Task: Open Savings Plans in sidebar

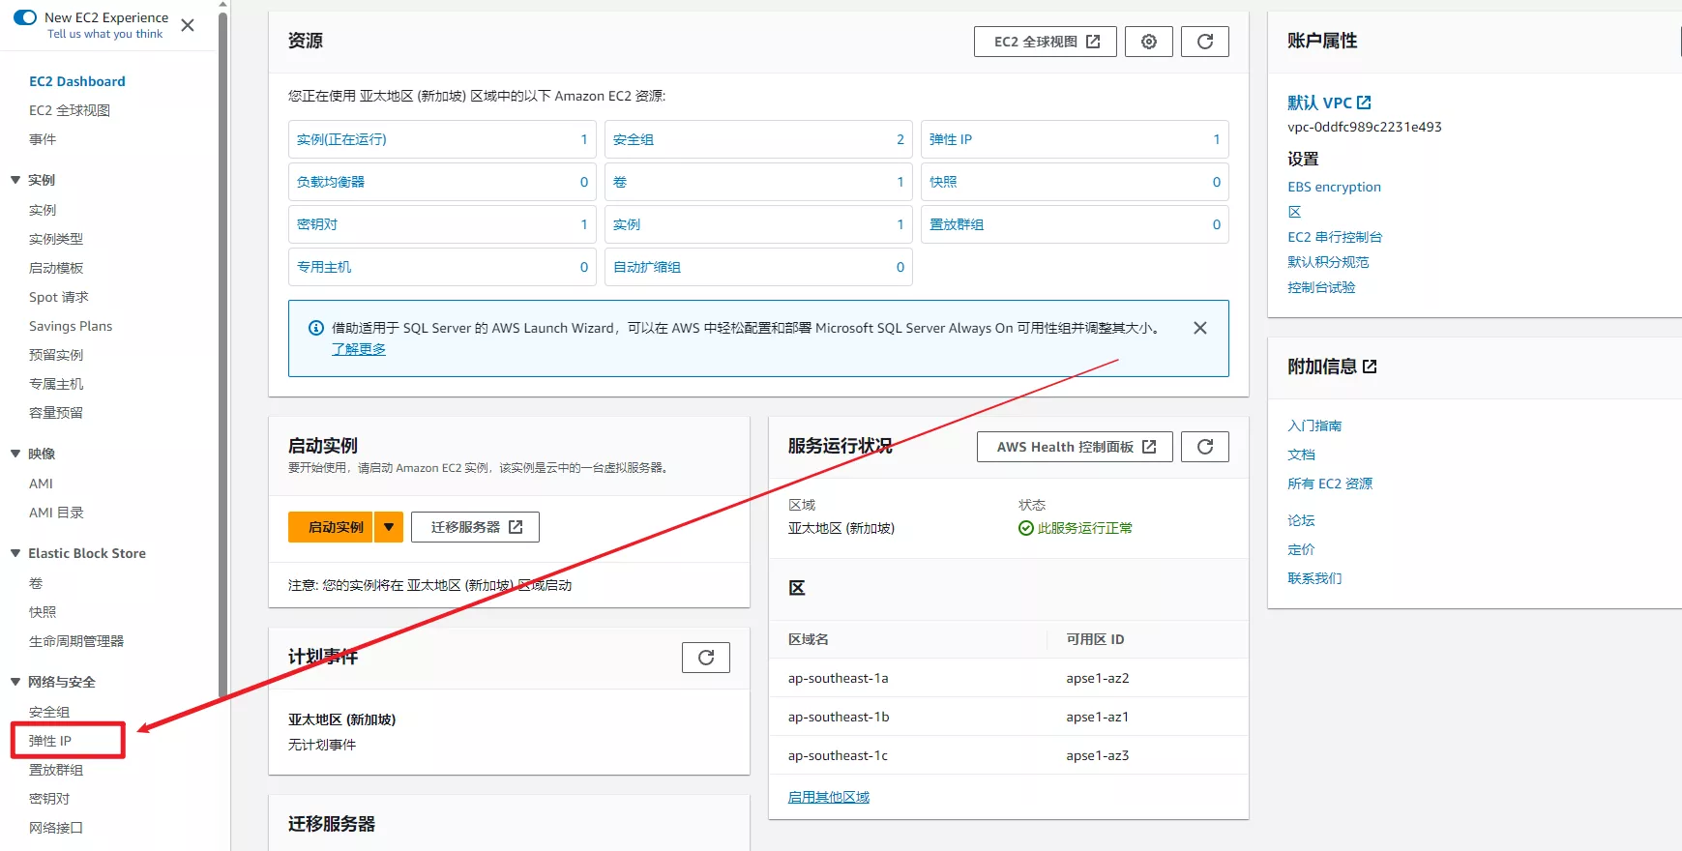Action: (x=71, y=326)
